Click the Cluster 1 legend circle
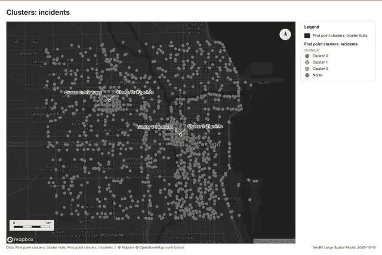 tap(307, 63)
